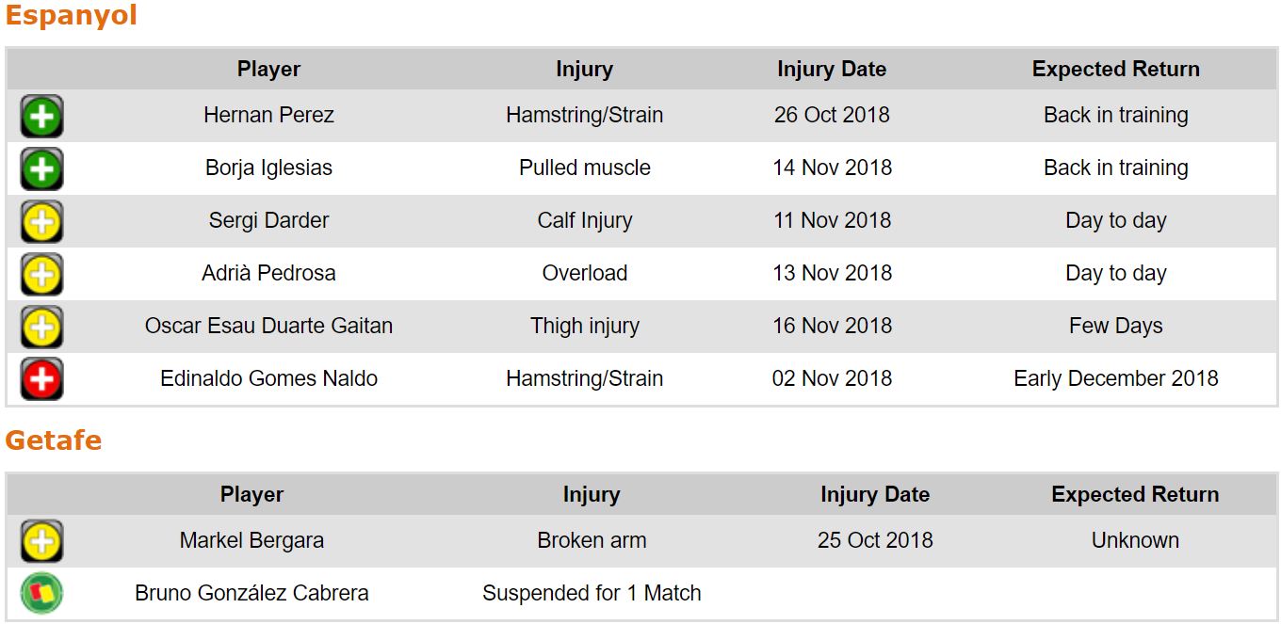Click player name Edinaldo Gomes Naldo
The height and width of the screenshot is (624, 1281).
pos(268,378)
